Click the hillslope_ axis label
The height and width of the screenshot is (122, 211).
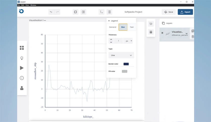88,117
